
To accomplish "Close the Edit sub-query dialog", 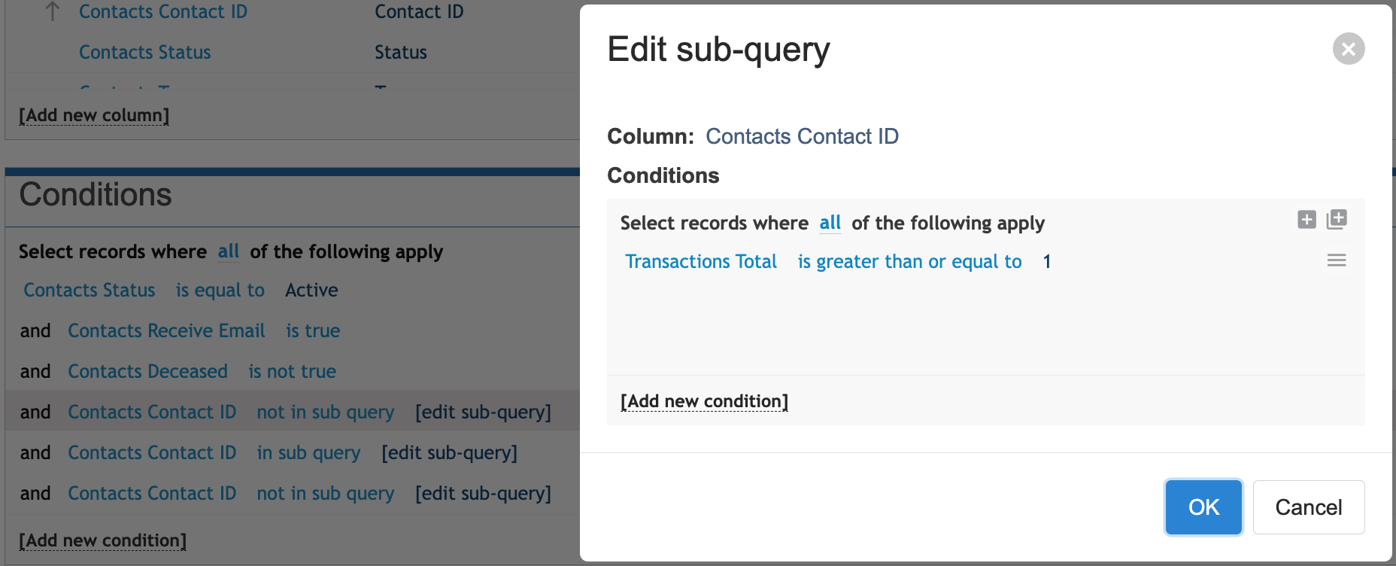I will 1349,49.
